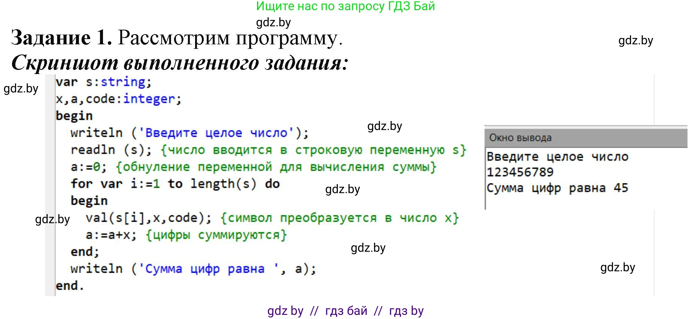
Task: Click the comment "{символ преобразуется в число x}"
Action: (339, 218)
